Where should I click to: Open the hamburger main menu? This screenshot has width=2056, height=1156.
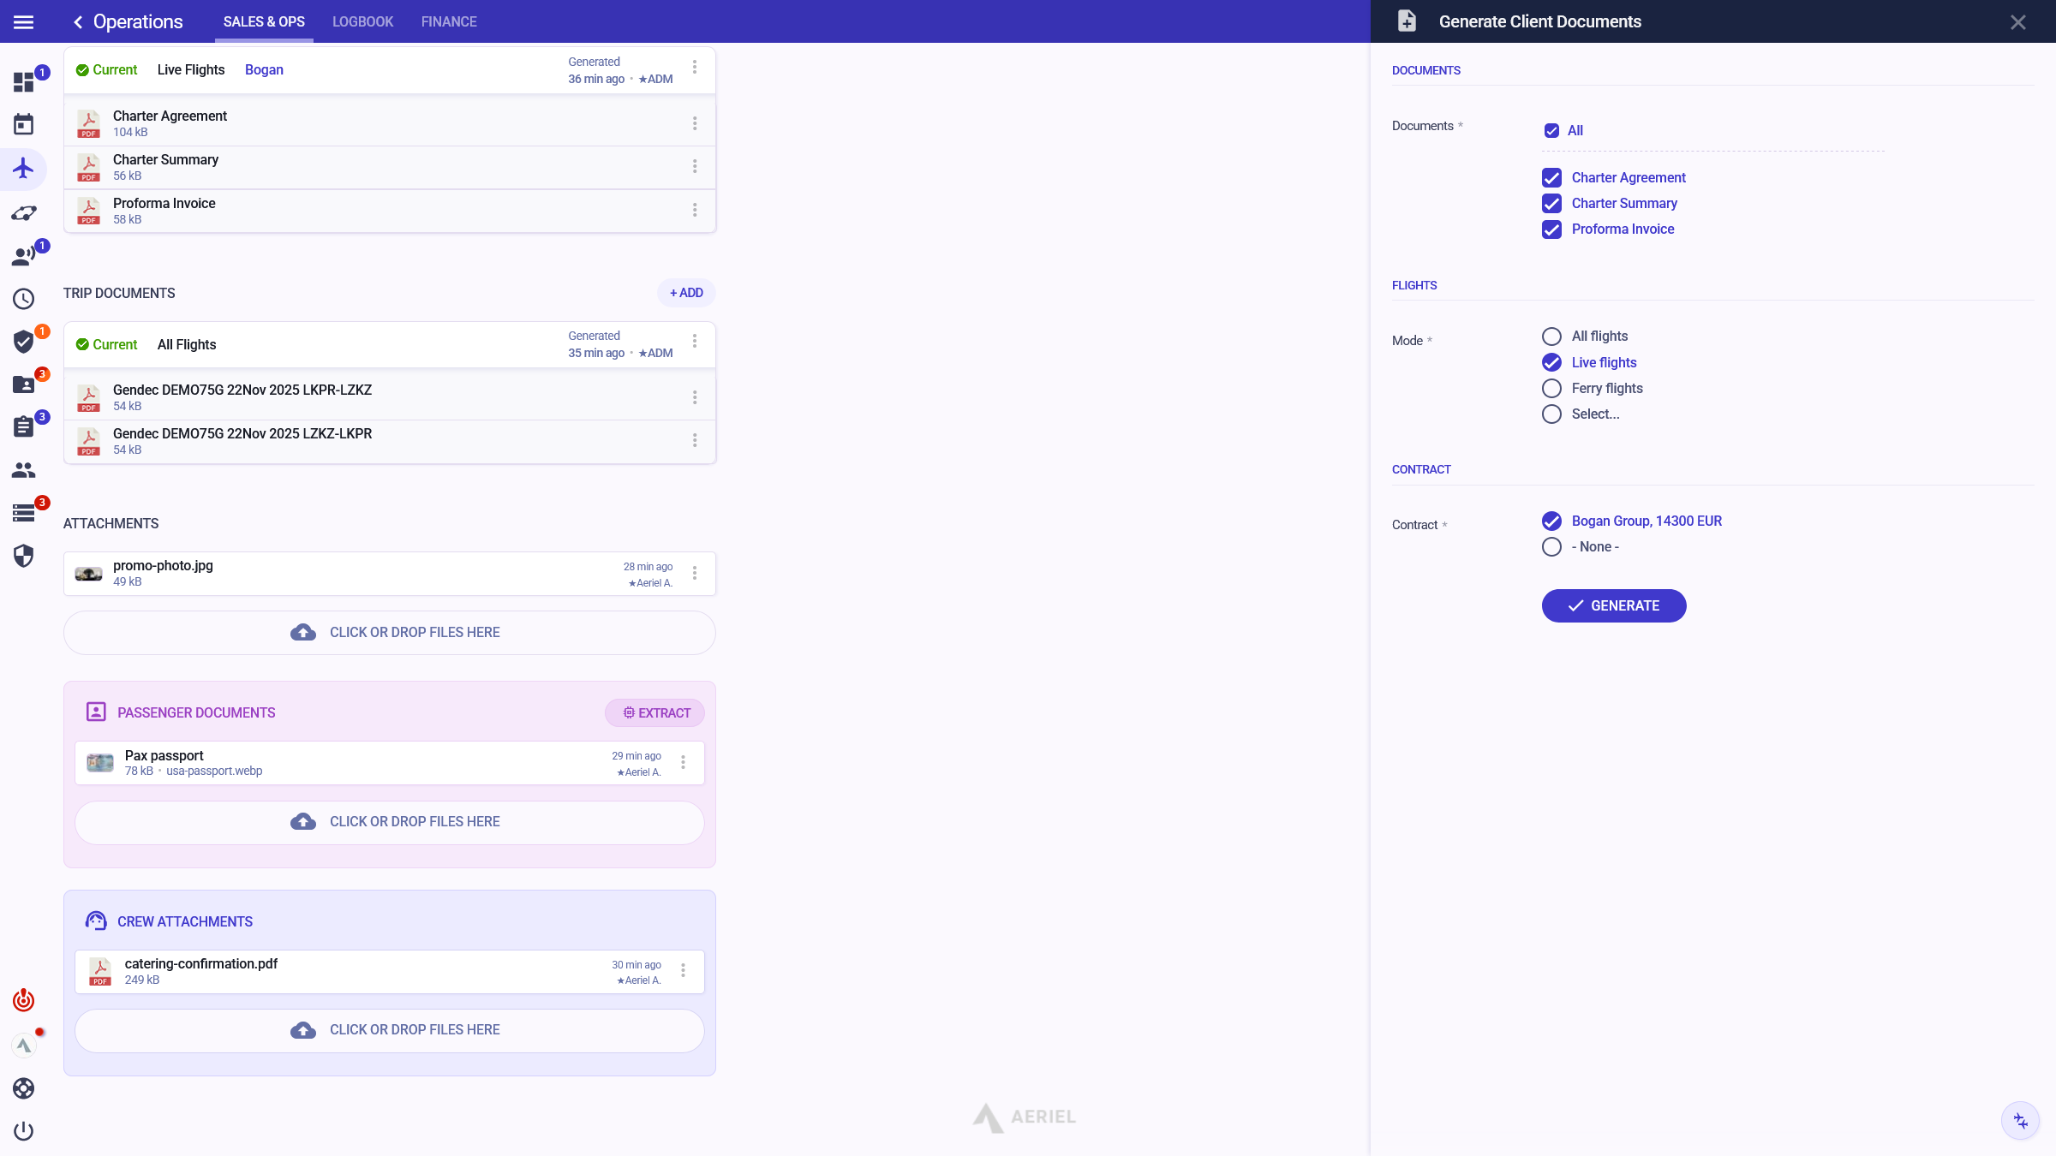(24, 22)
